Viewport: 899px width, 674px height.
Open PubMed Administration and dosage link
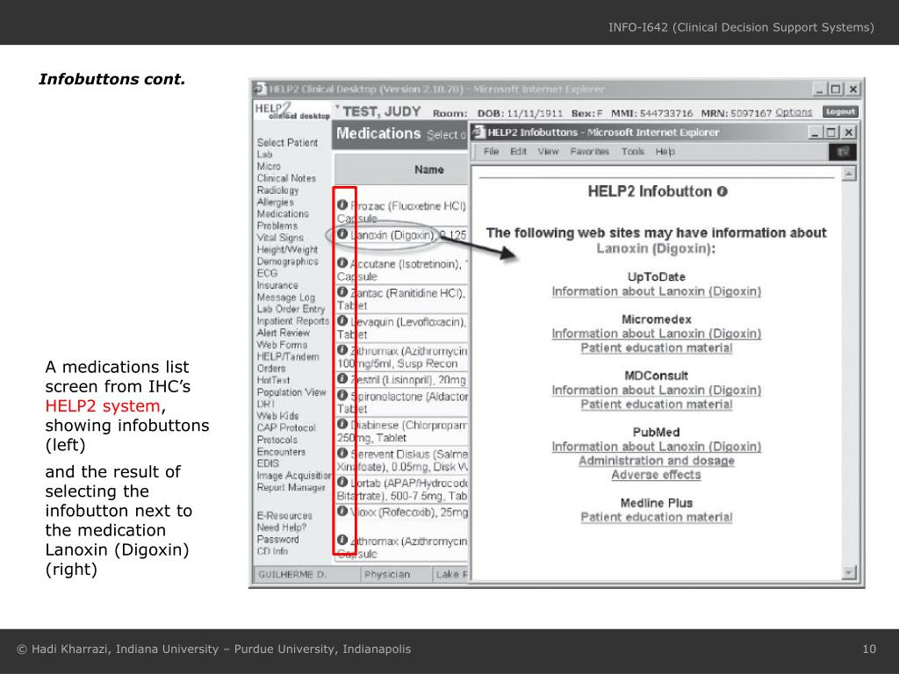click(x=657, y=462)
